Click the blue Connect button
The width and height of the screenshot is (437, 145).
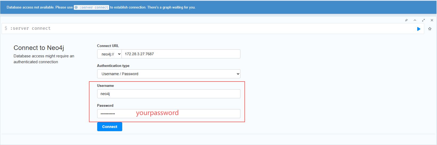pyautogui.click(x=110, y=127)
